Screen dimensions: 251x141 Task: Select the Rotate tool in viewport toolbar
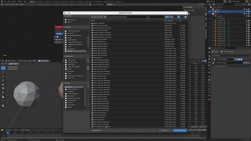[x=3, y=80]
